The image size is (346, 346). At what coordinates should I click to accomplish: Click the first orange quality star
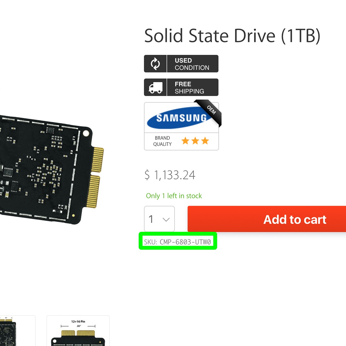tap(185, 141)
